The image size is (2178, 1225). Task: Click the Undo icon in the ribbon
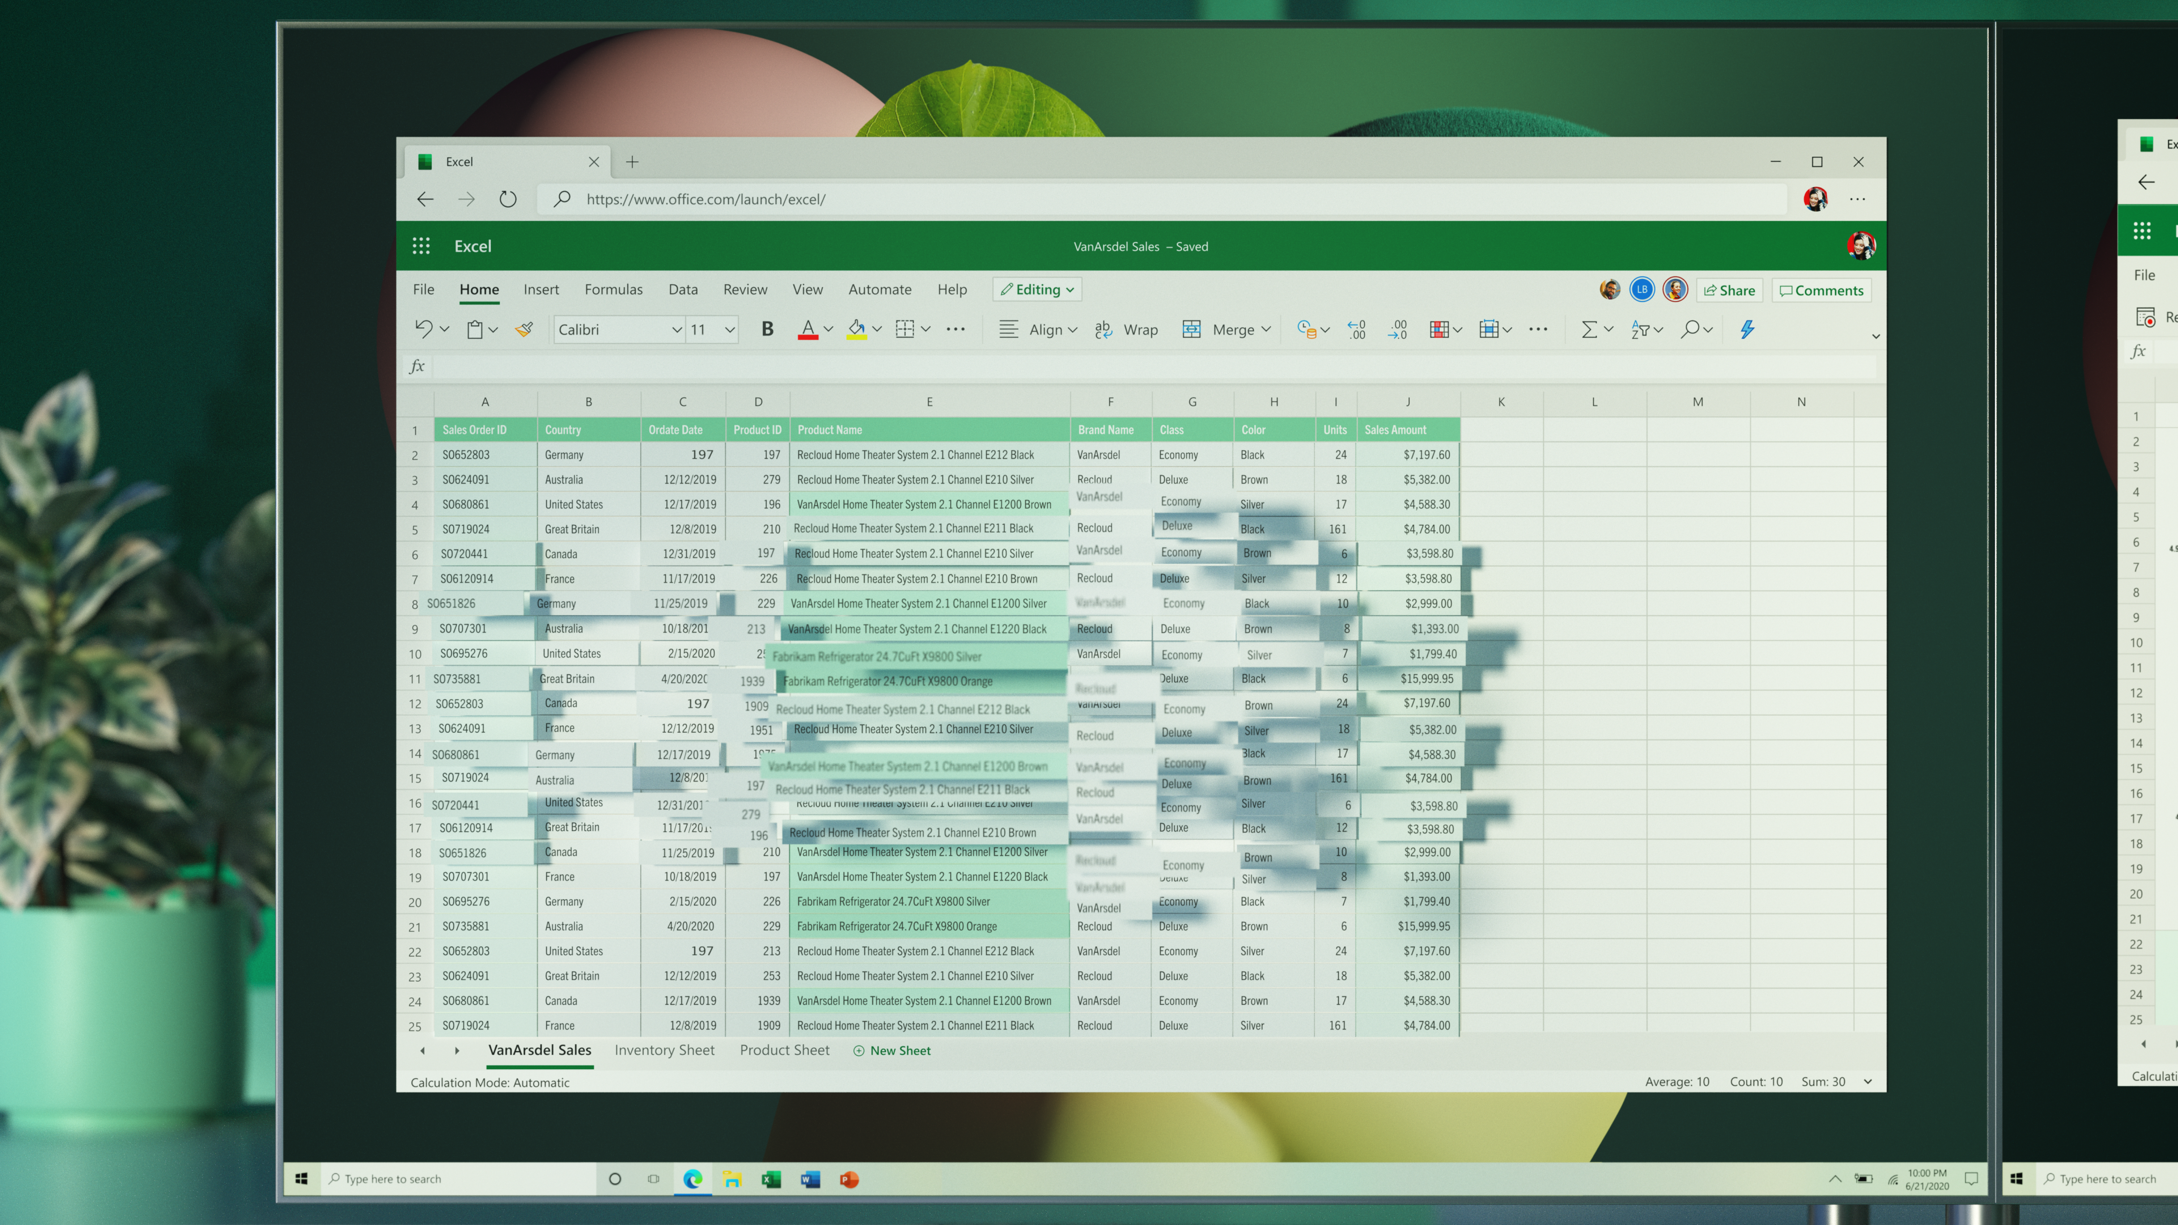tap(423, 329)
